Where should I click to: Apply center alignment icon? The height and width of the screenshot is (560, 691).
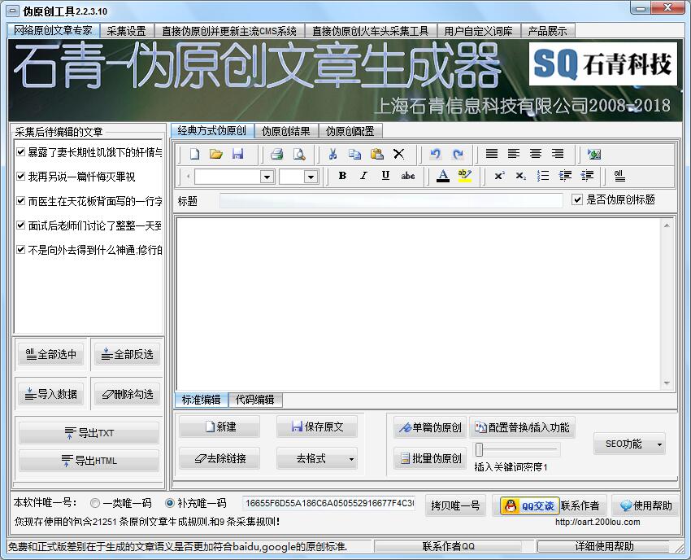pos(536,154)
